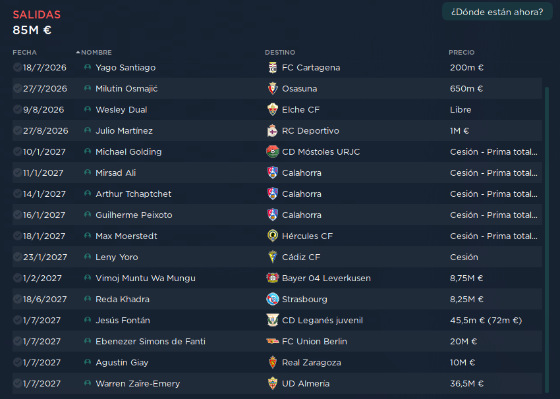Click player icon beside Leny Yoro
Image resolution: width=560 pixels, height=399 pixels.
click(88, 257)
